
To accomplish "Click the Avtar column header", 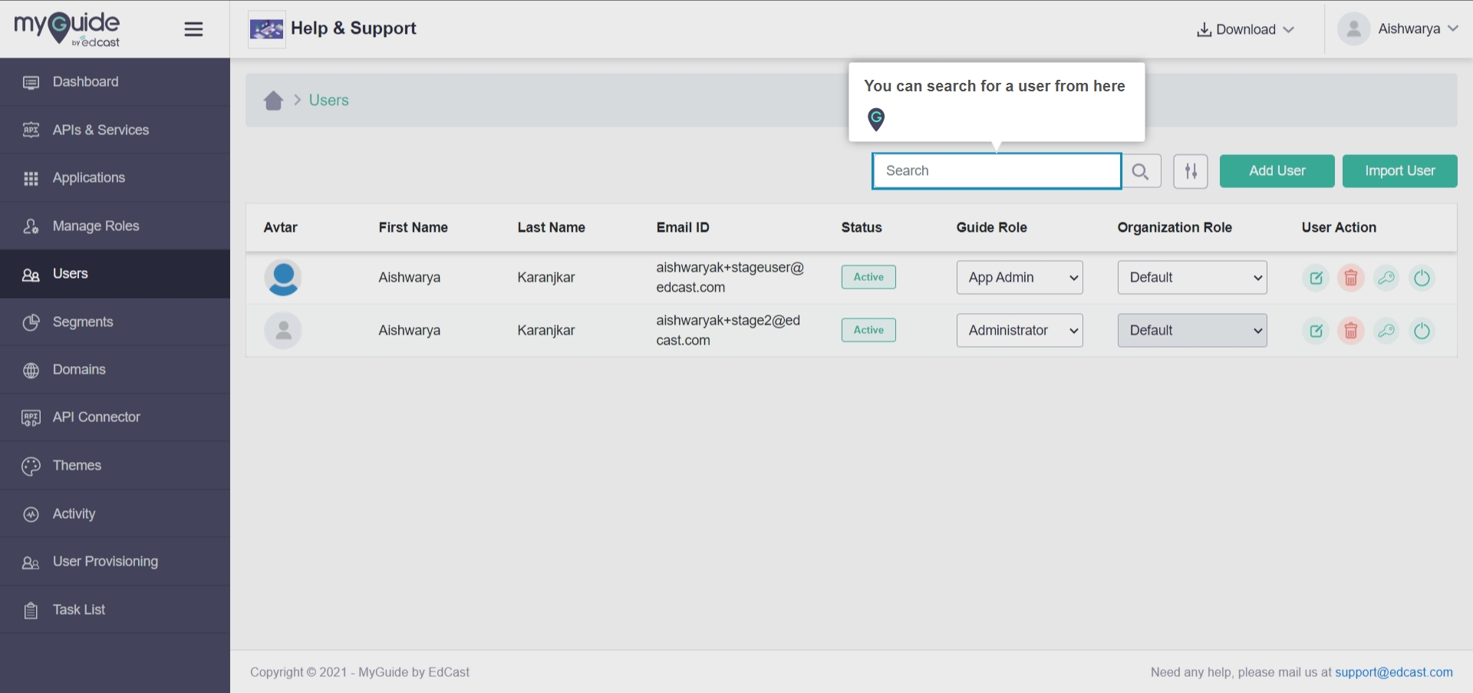I will click(x=280, y=228).
